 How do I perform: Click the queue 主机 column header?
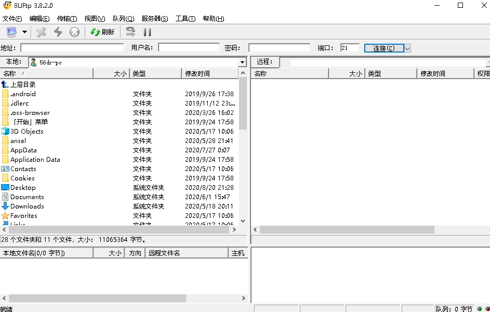point(238,253)
